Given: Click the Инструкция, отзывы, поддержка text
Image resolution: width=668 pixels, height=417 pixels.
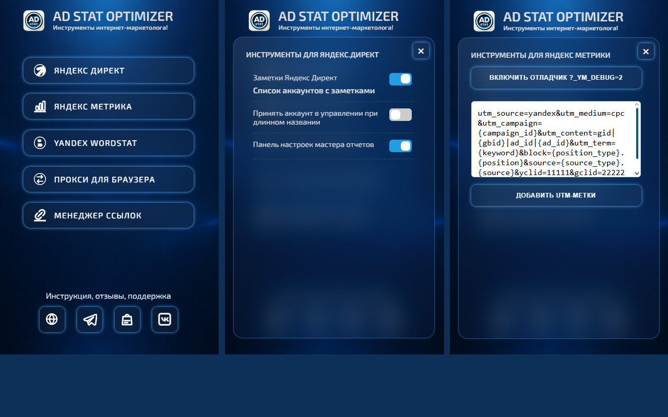Looking at the screenshot, I should coord(108,296).
